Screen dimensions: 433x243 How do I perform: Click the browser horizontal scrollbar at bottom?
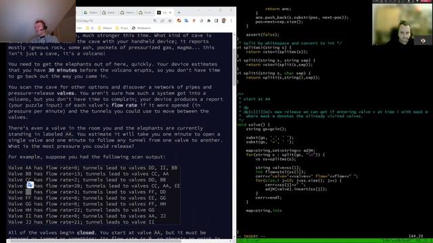95,241
